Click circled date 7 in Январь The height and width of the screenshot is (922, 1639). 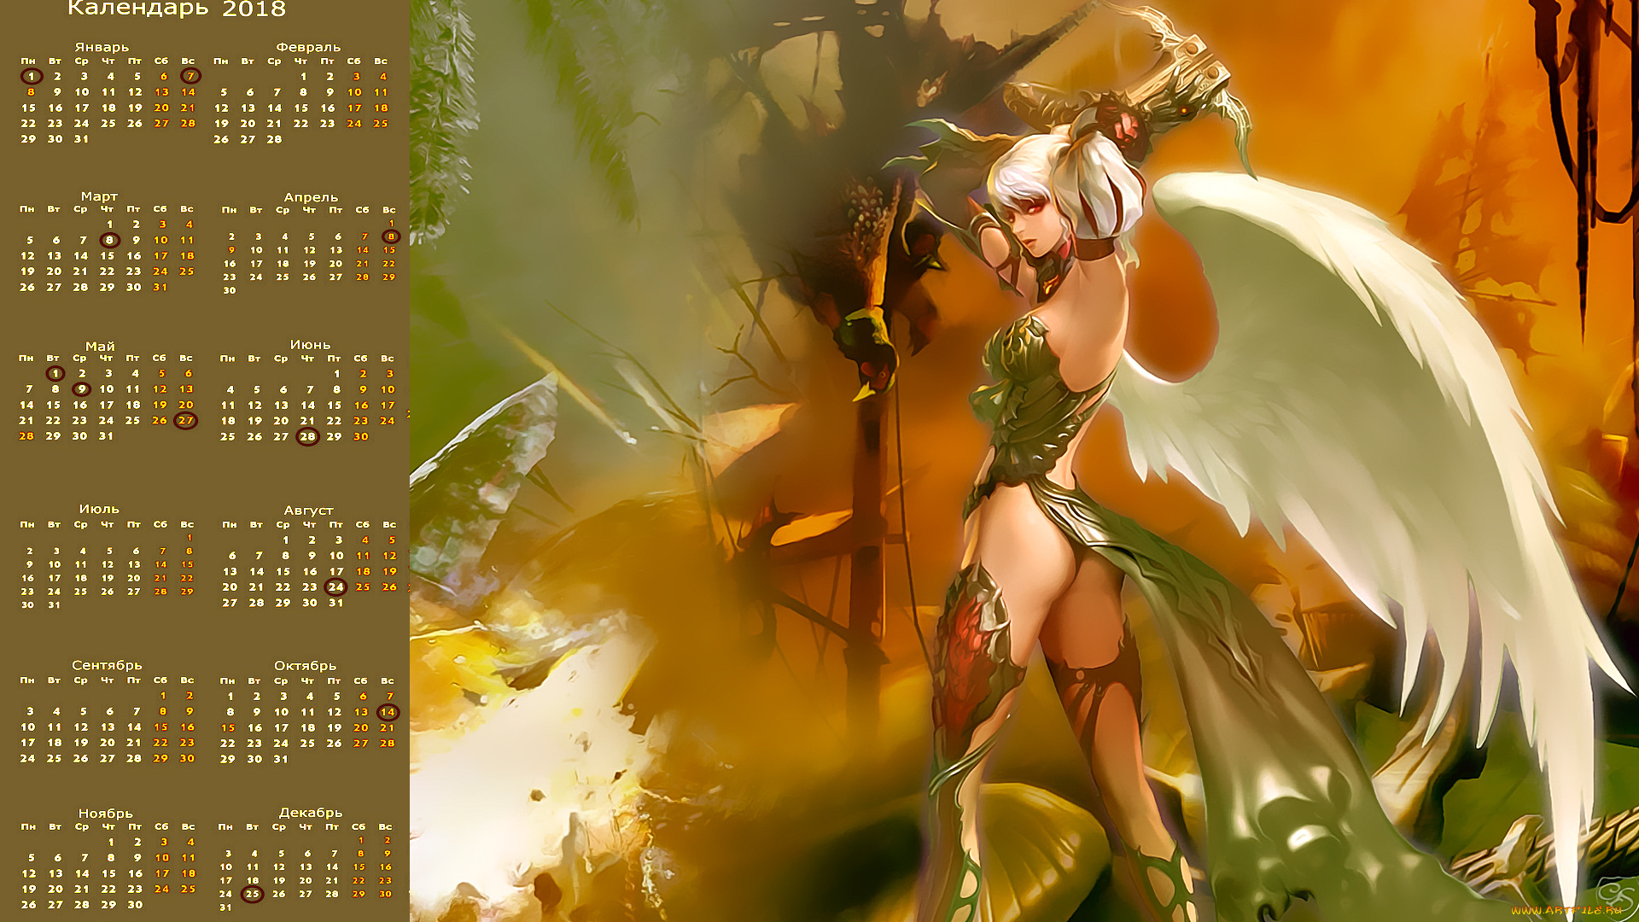(190, 76)
